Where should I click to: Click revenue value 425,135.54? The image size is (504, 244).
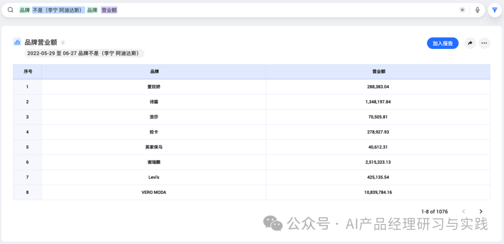click(378, 177)
